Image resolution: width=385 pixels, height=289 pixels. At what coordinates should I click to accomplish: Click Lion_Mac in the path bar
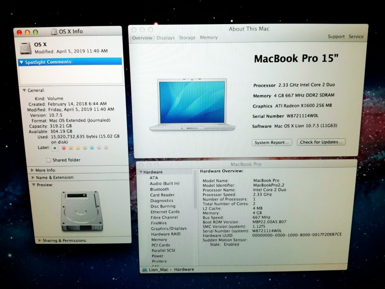coord(158,270)
